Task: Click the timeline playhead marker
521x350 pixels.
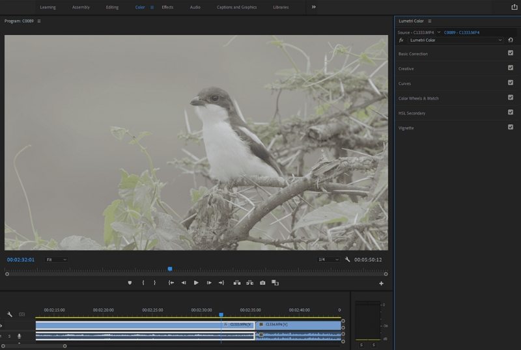Action: tap(221, 314)
